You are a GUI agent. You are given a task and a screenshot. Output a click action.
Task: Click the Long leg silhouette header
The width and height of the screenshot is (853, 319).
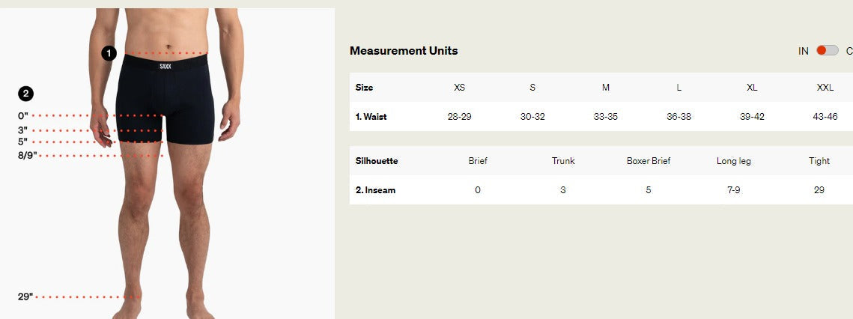(x=733, y=161)
